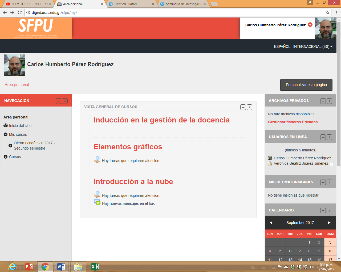The width and height of the screenshot is (341, 272).
Task: Select day 10 in the calendar
Action: [330, 251]
